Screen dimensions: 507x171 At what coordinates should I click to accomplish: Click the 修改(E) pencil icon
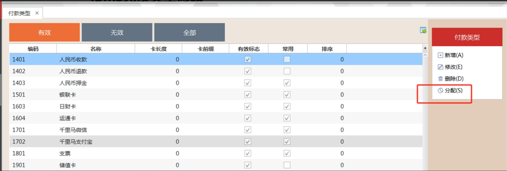[440, 67]
